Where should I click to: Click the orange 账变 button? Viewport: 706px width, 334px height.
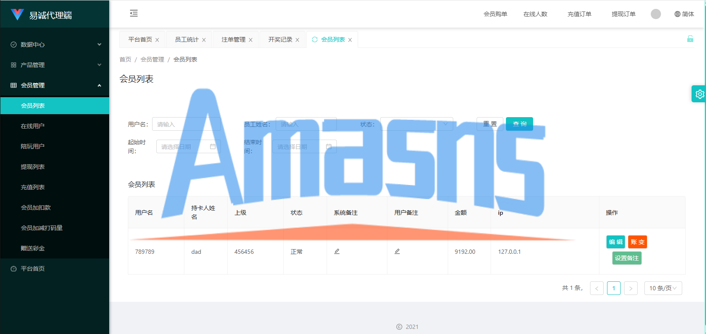click(x=638, y=242)
